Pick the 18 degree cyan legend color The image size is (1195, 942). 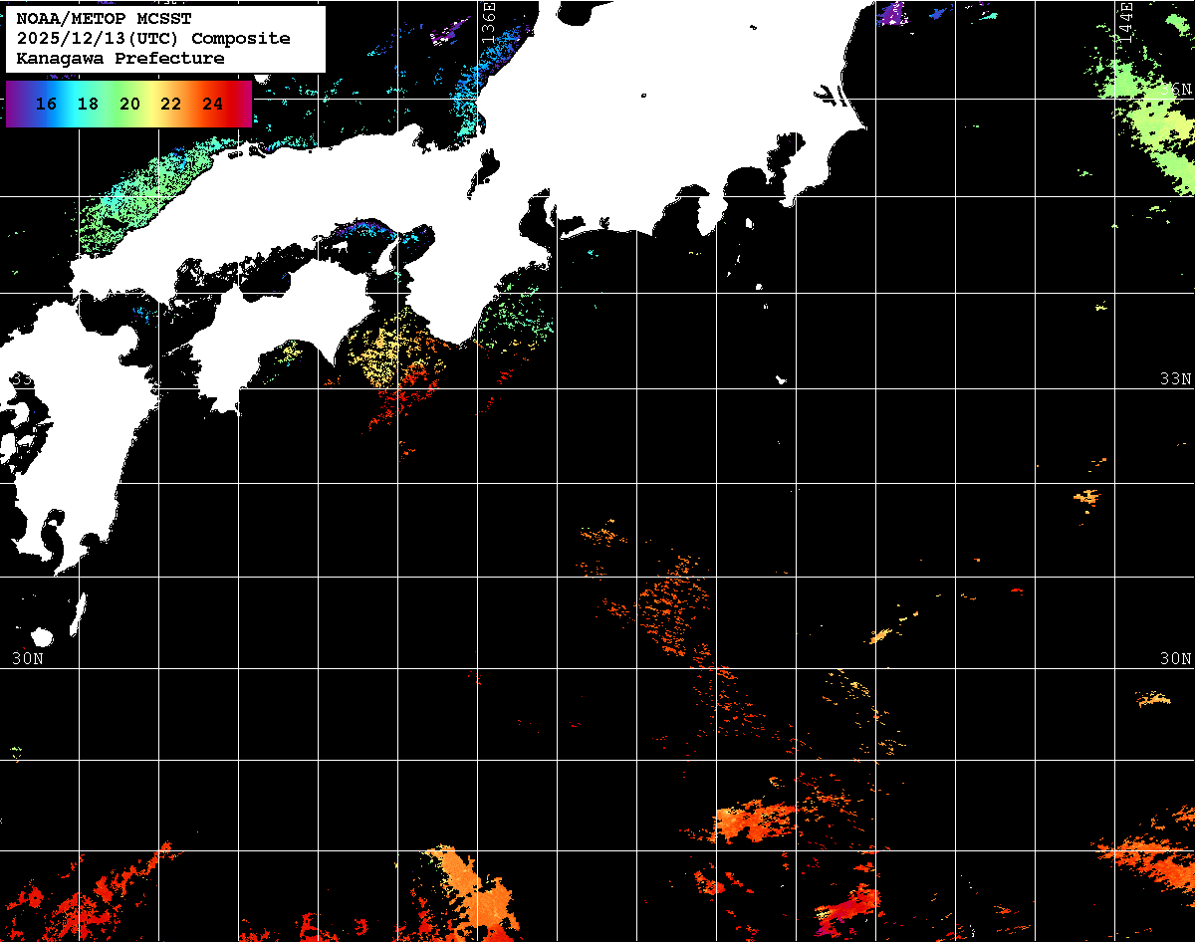point(88,104)
